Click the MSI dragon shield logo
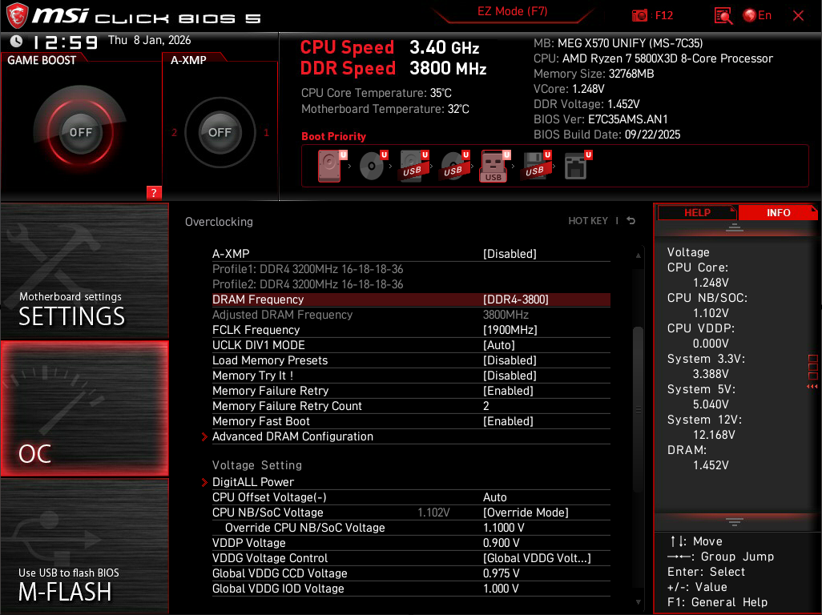Image resolution: width=822 pixels, height=615 pixels. 16,15
